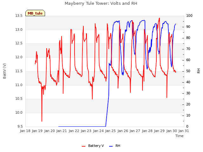The image size is (203, 152).
Task: Click the 9.5 tick on the BattV axis
Action: coord(20,126)
